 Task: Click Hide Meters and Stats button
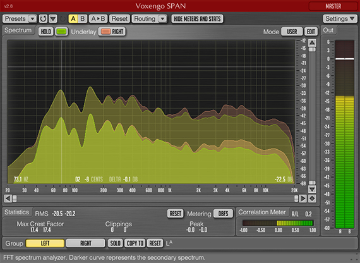coord(197,18)
